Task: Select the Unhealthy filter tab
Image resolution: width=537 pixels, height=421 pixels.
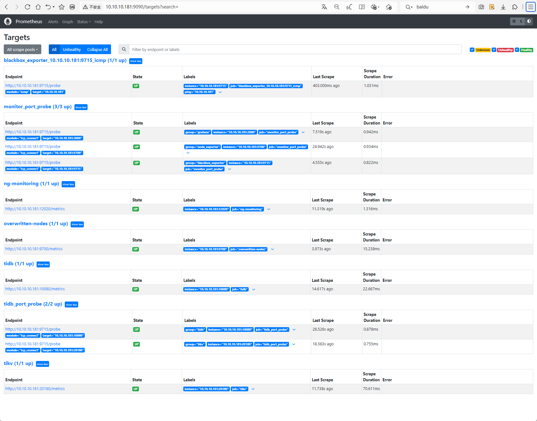Action: (x=72, y=49)
